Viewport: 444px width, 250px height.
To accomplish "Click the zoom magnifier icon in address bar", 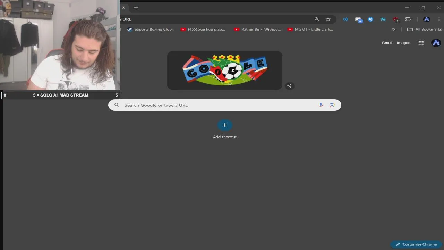I will pos(317,19).
